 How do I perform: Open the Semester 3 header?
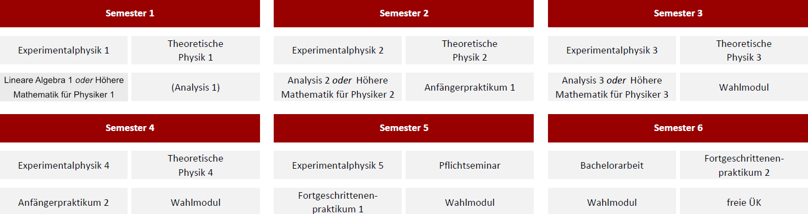678,14
